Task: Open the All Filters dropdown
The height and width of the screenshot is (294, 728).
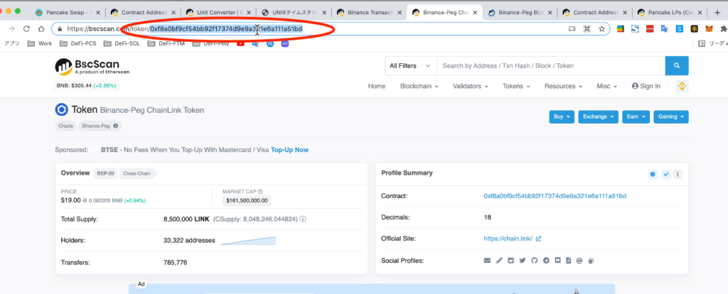Action: click(x=410, y=66)
